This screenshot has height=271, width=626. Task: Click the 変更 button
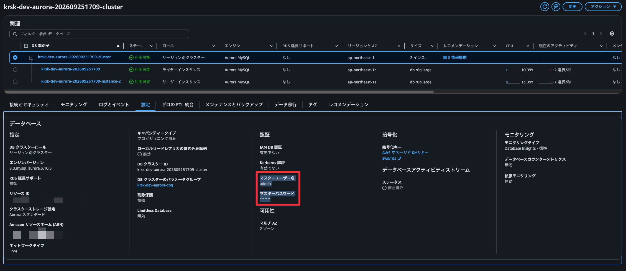[x=572, y=7]
